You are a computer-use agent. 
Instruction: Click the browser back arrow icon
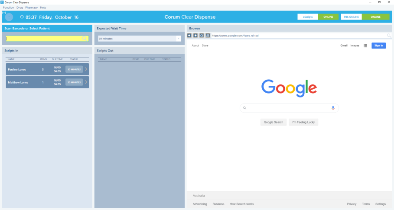189,36
